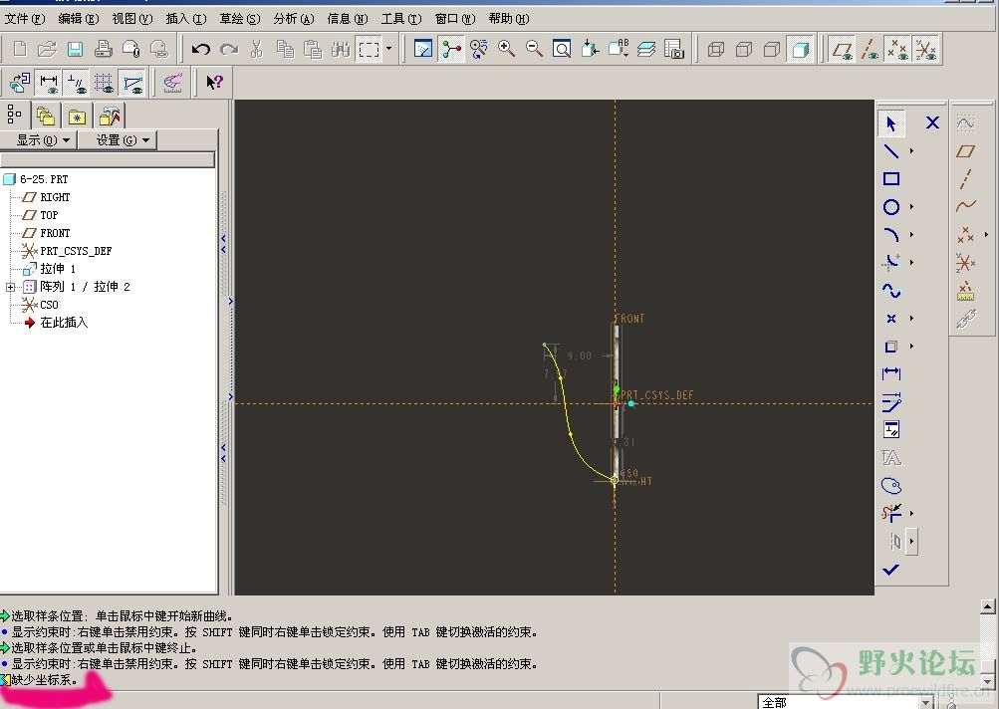Select the Spline curve tool
The width and height of the screenshot is (999, 709).
pyautogui.click(x=891, y=291)
